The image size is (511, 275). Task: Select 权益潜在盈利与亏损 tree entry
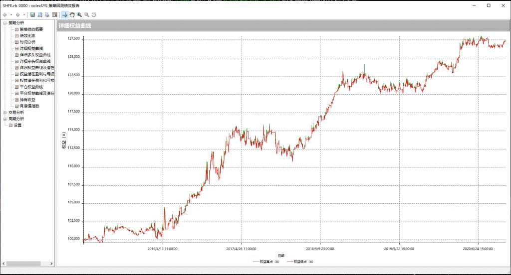(37, 74)
